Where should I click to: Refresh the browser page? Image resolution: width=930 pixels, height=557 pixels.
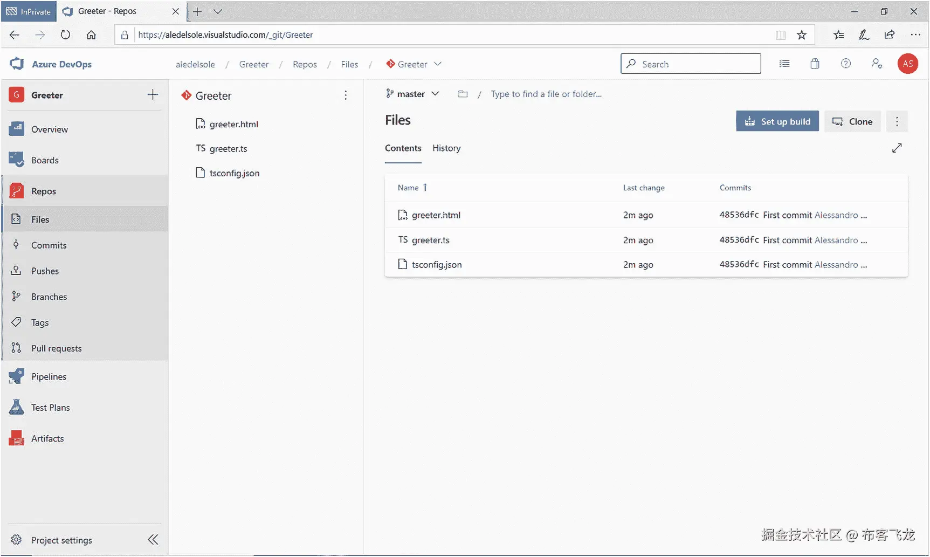tap(65, 35)
